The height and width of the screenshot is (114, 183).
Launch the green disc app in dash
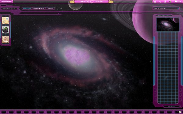(5, 30)
